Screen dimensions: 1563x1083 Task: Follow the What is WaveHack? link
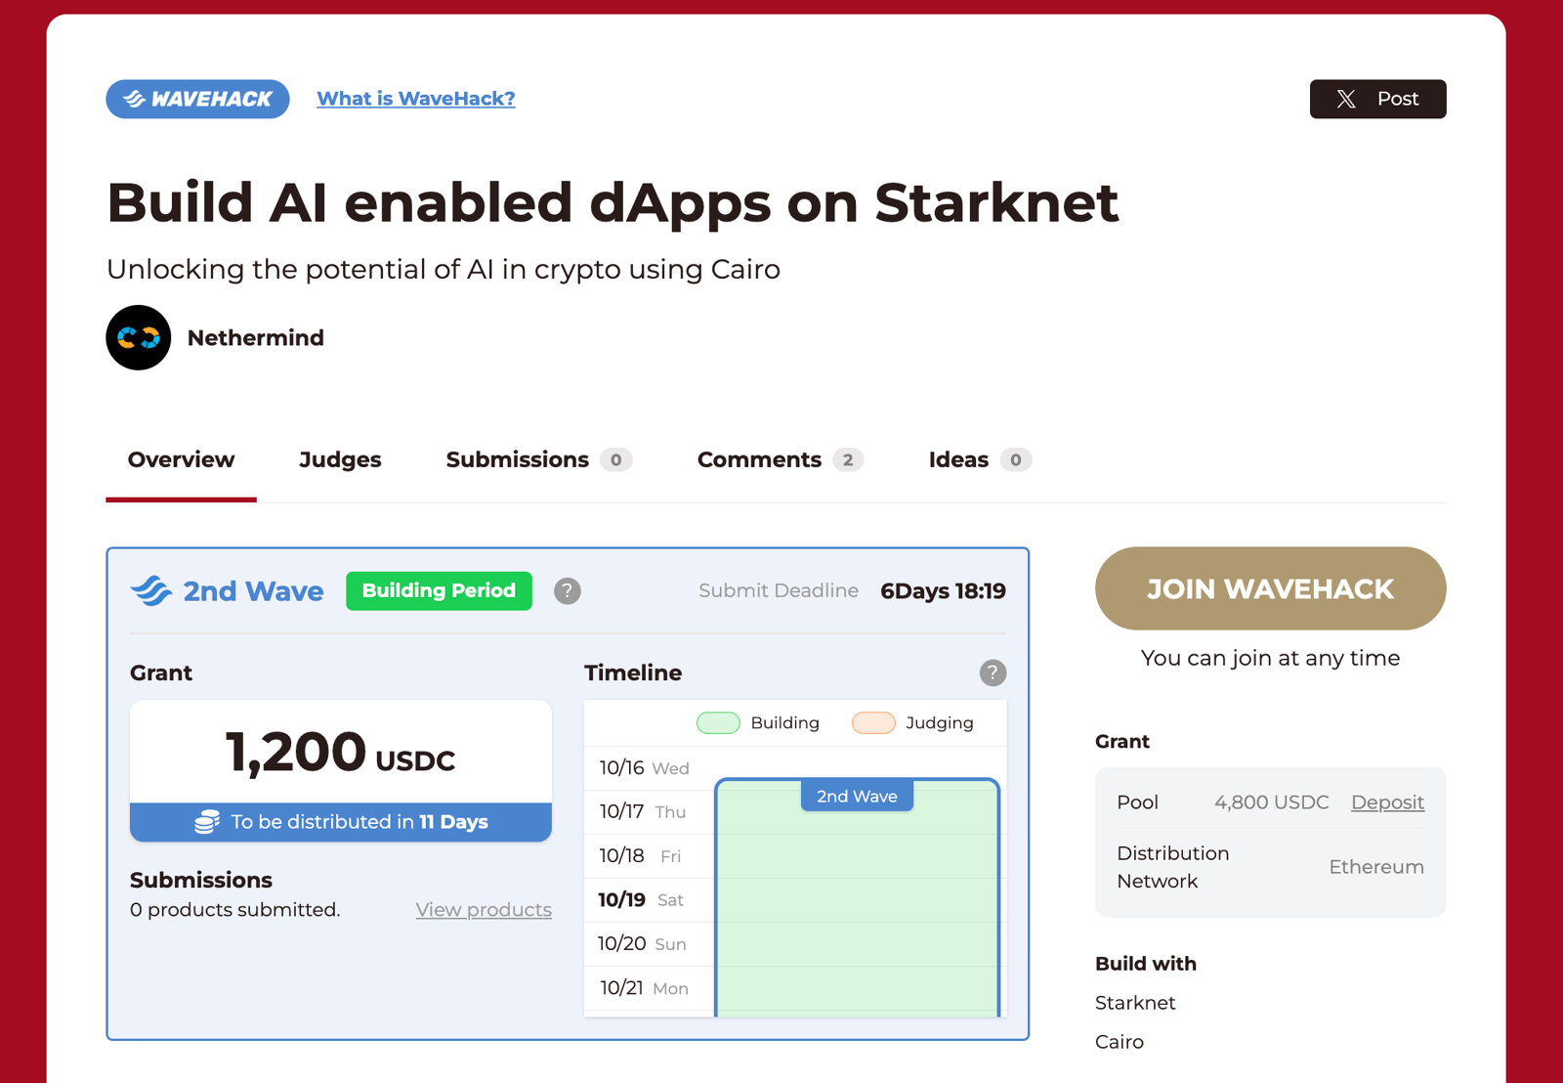point(416,99)
